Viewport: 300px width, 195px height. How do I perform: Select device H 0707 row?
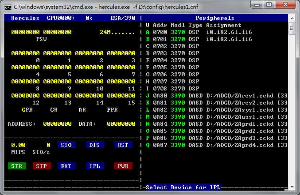point(172,81)
